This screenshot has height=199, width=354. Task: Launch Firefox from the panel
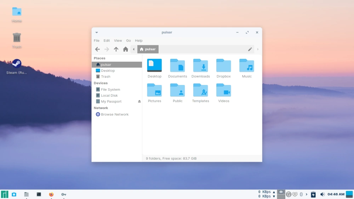(51, 194)
